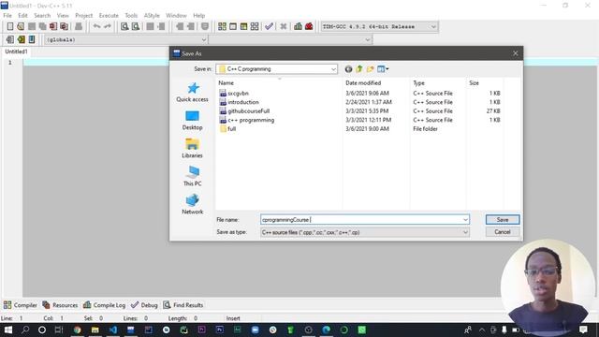Image resolution: width=599 pixels, height=337 pixels.
Task: Click the Replace toolbar icon
Action: [x=135, y=26]
